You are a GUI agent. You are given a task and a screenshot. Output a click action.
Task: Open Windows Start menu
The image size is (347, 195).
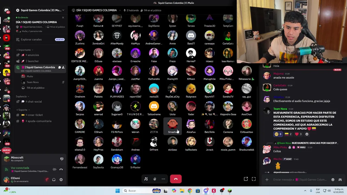117,191
